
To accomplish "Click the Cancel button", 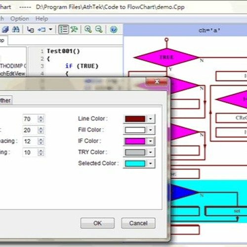I will (138, 223).
